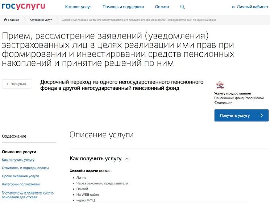Click the home icon in the breadcrumb
This screenshot has height=203, width=270.
[5, 20]
